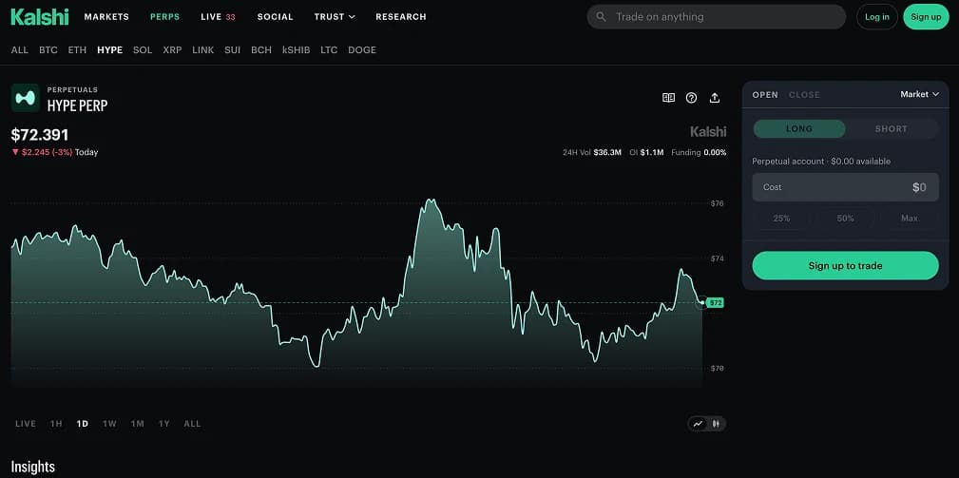Open the SOCIAL nav item
Screen dimensions: 959x478
276,17
